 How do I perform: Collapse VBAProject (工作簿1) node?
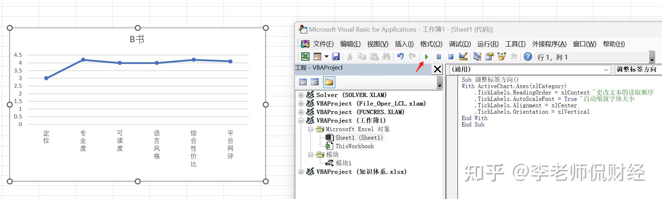click(x=301, y=120)
